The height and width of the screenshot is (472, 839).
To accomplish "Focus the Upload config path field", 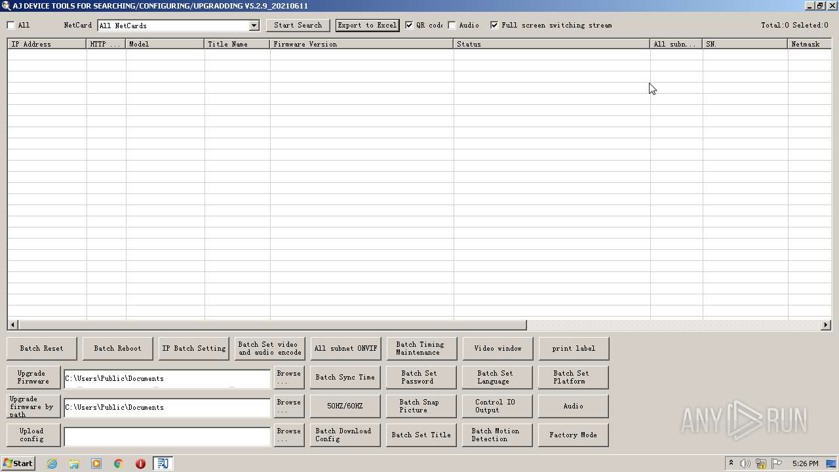I will pyautogui.click(x=167, y=437).
